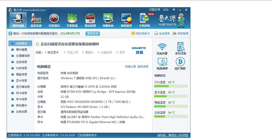Open the 硬件检测 hardware detection tool
This screenshot has height=139, width=272.
pos(18,20)
